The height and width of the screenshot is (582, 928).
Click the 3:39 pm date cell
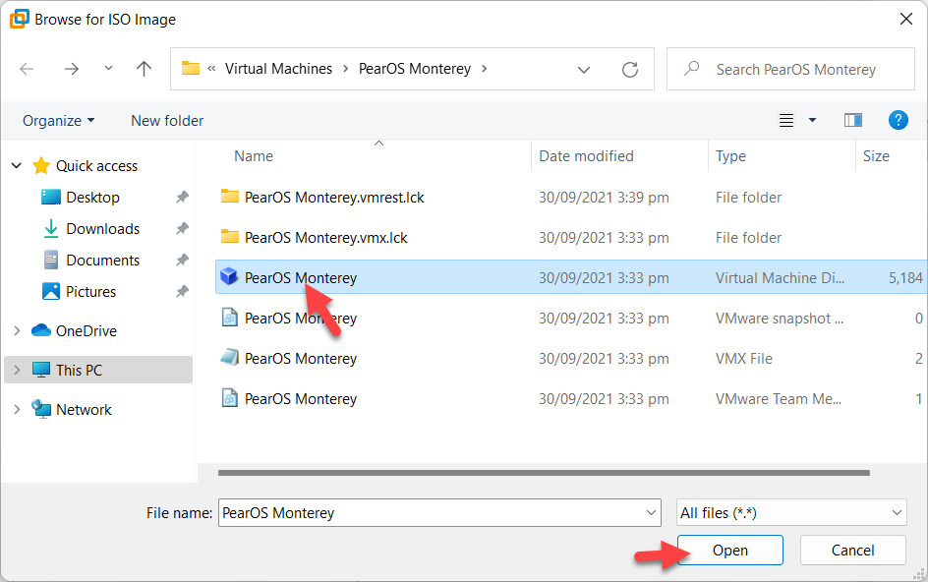pyautogui.click(x=604, y=198)
